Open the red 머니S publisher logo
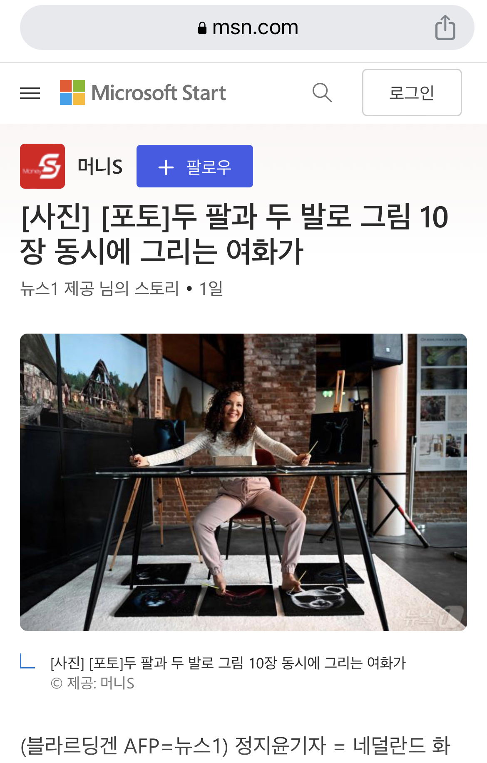 pos(42,166)
